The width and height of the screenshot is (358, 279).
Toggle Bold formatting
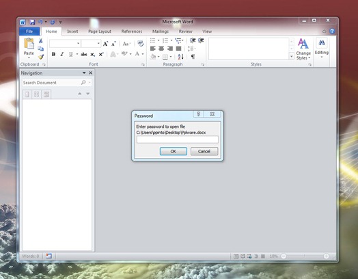(53, 54)
